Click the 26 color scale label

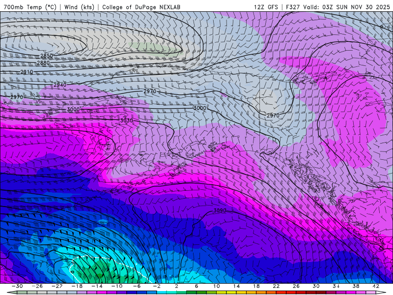point(296,286)
